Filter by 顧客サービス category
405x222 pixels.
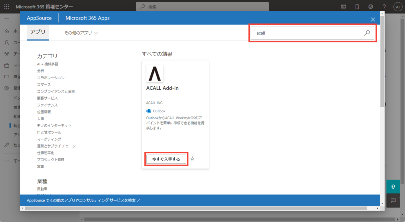[47, 98]
